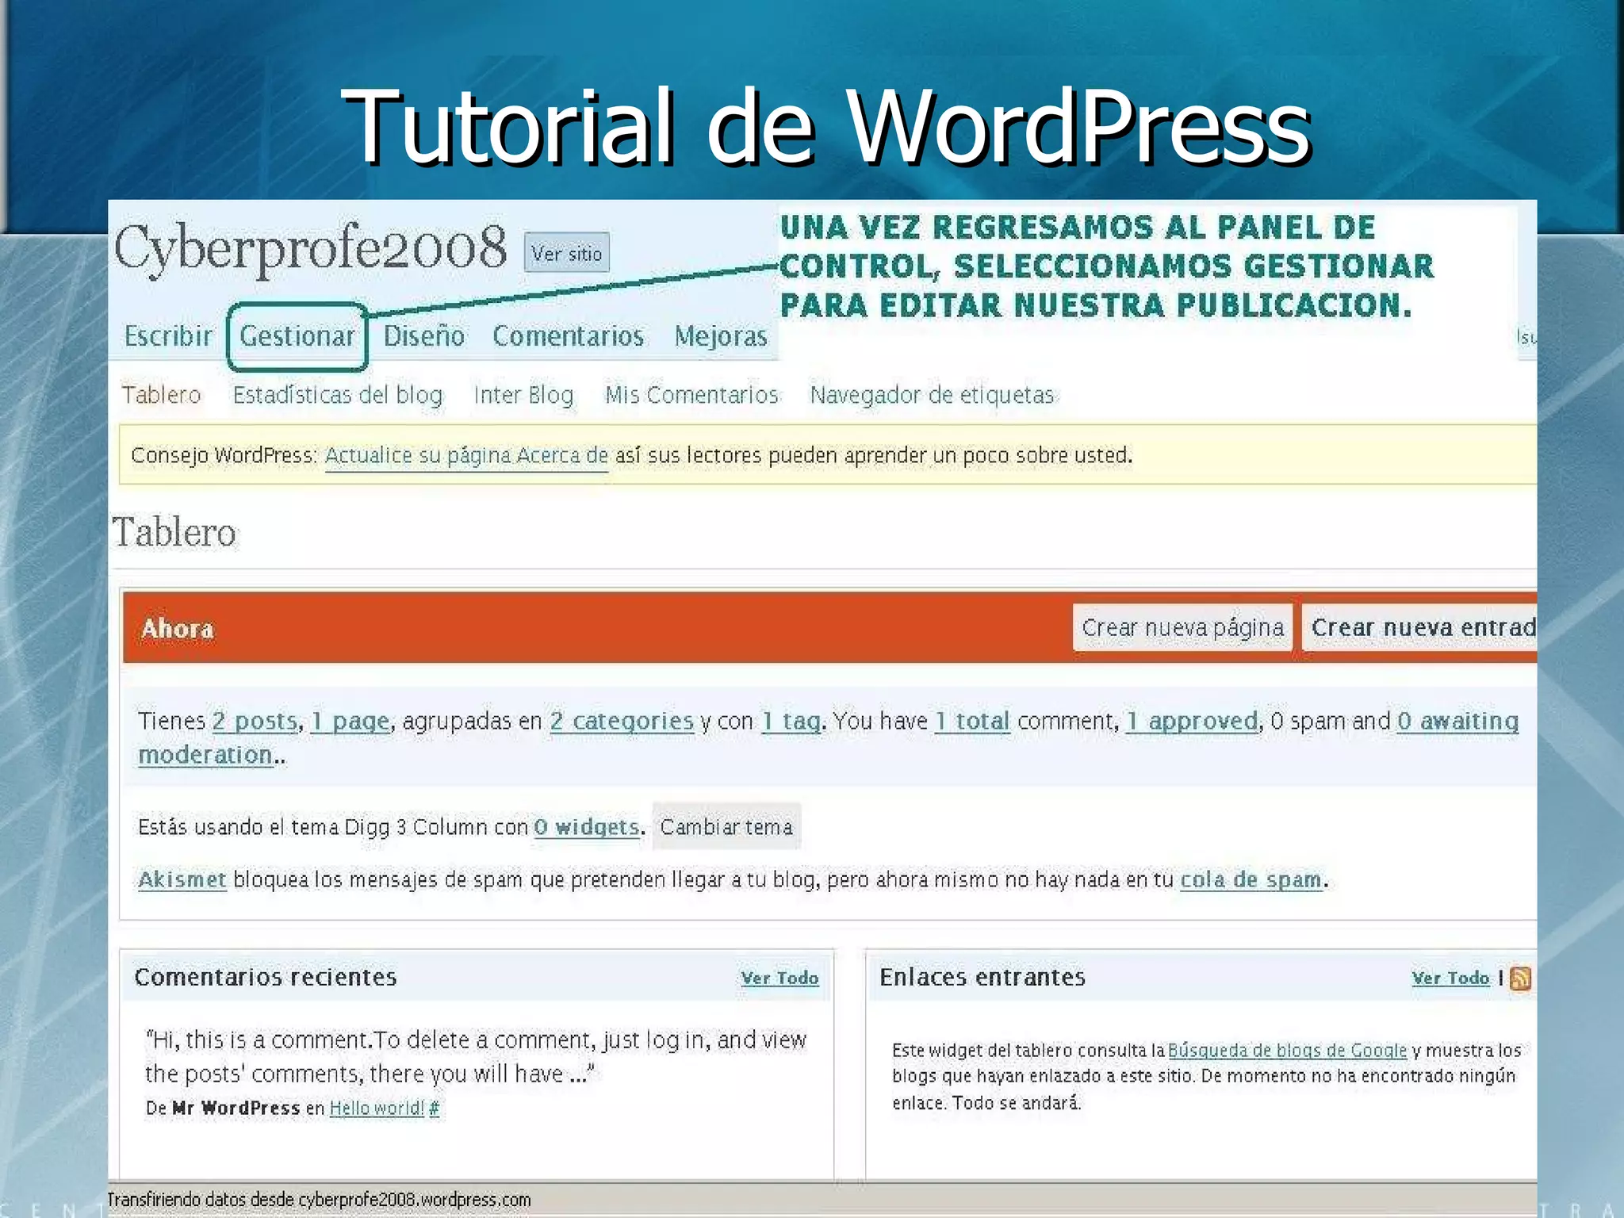The image size is (1624, 1218).
Task: Open Navegador de etiquetas submenu
Action: [932, 395]
